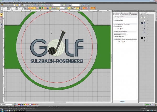Collapse tree node of first color block
Screen dimensions: 157x112
coord(140,17)
